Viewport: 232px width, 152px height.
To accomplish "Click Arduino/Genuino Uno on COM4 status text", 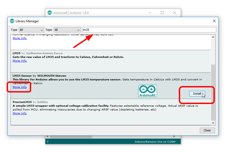I will 155,142.
